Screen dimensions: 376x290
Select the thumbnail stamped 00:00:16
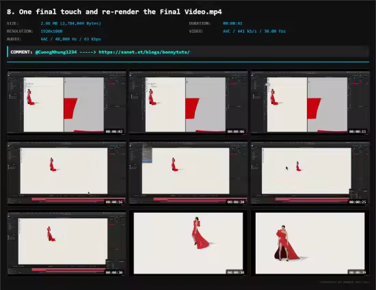66,173
